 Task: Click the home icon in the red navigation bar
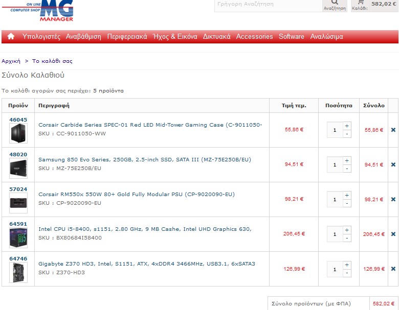(x=11, y=36)
